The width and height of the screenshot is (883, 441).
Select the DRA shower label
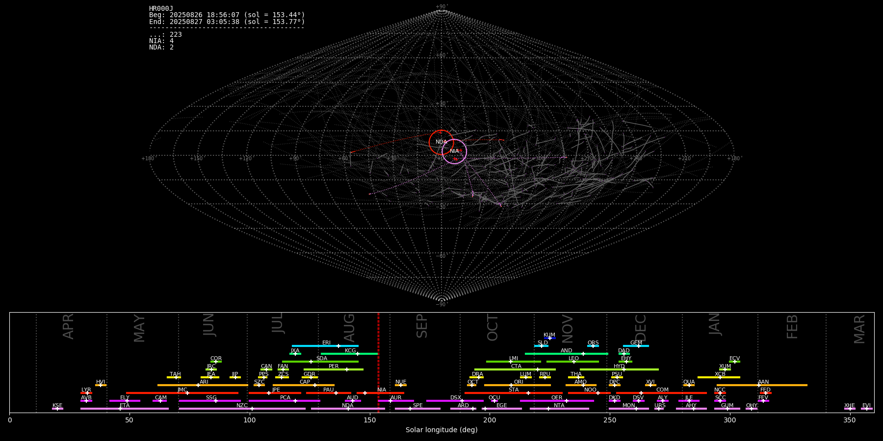(x=478, y=374)
